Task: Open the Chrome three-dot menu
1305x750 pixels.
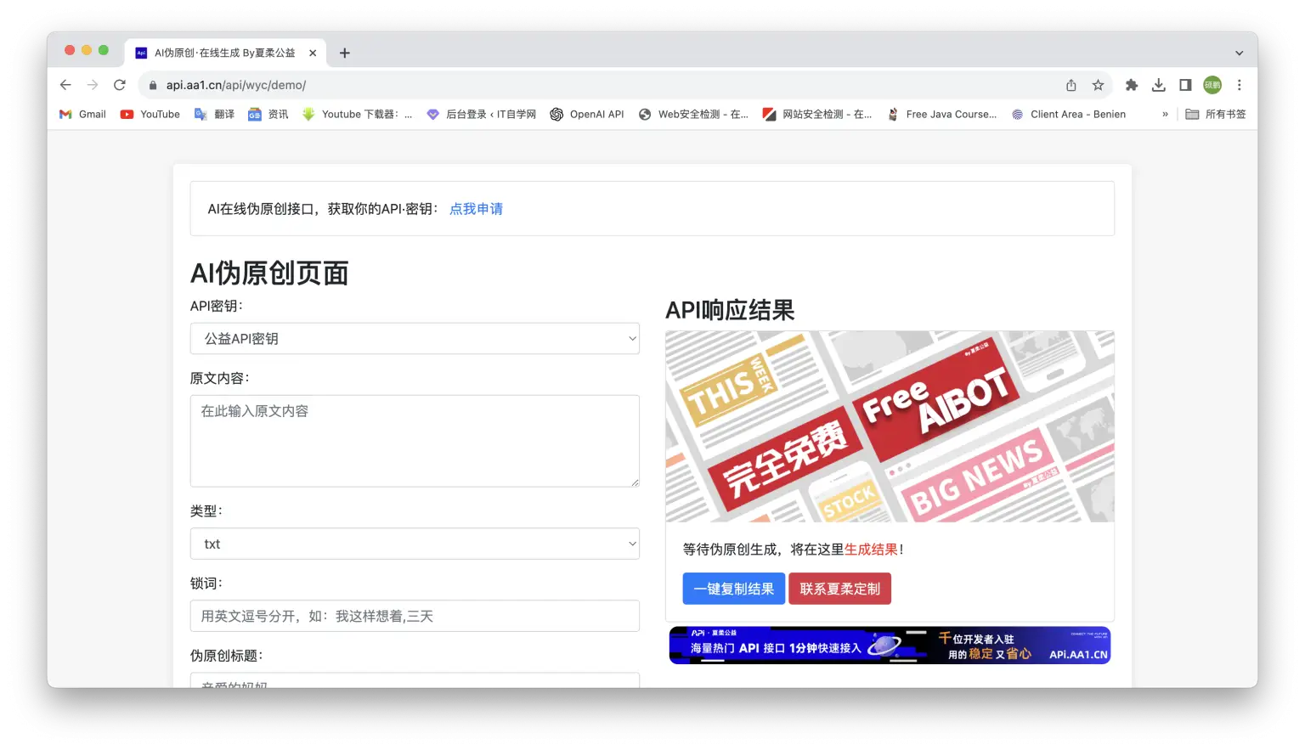Action: [x=1240, y=85]
